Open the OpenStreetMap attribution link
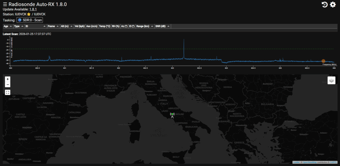Image resolution: width=340 pixels, height=166 pixels. 310,162
